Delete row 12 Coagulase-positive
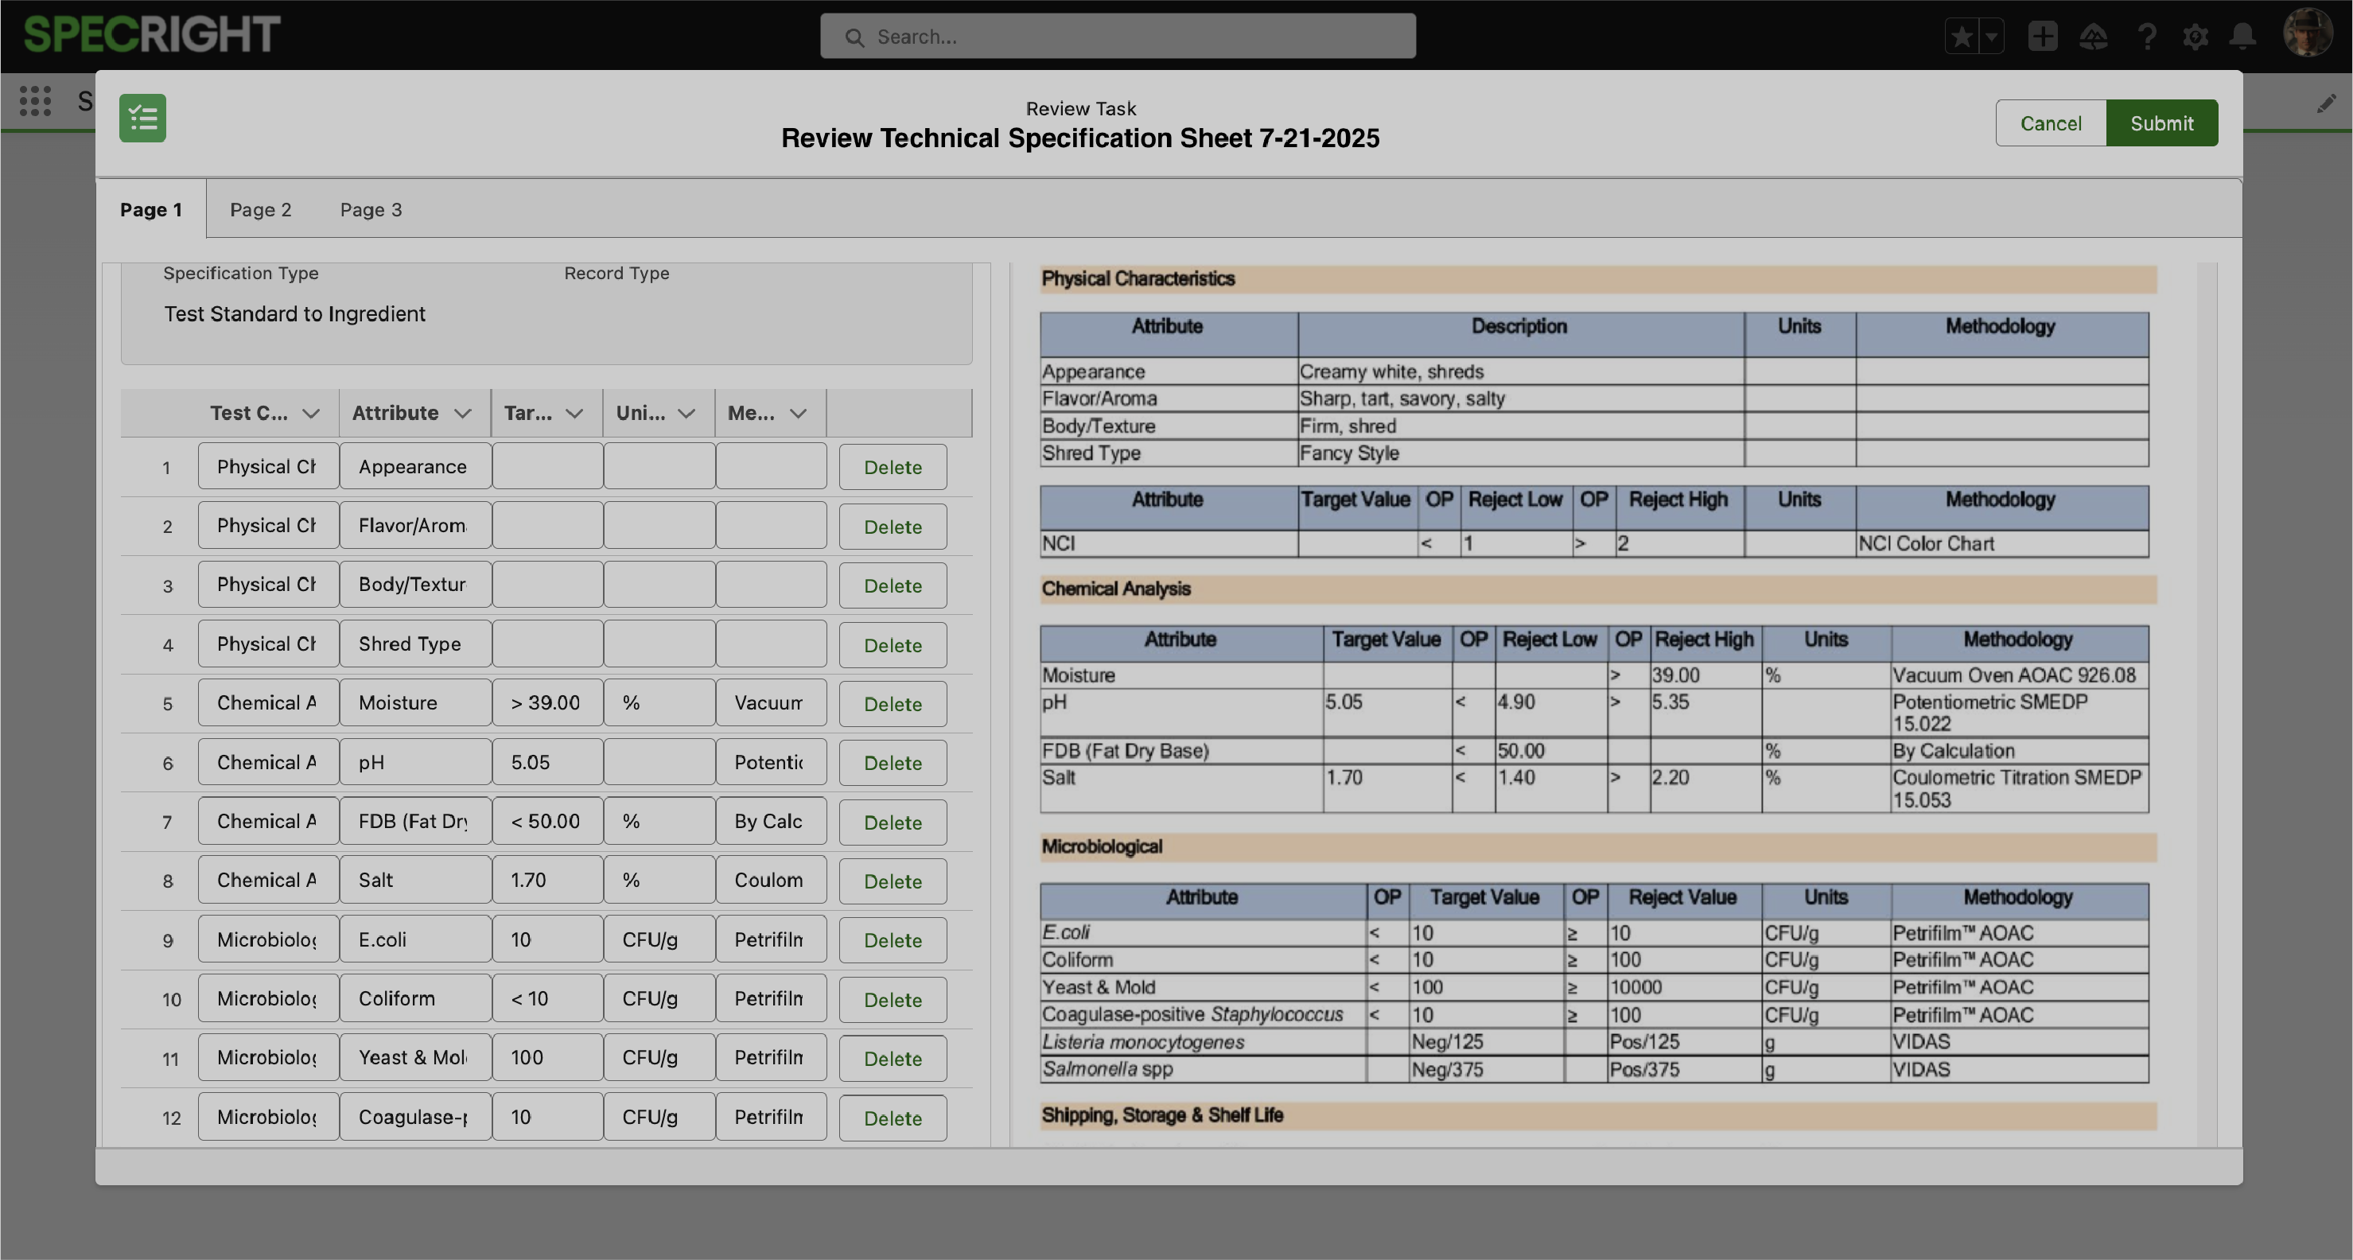 click(893, 1118)
